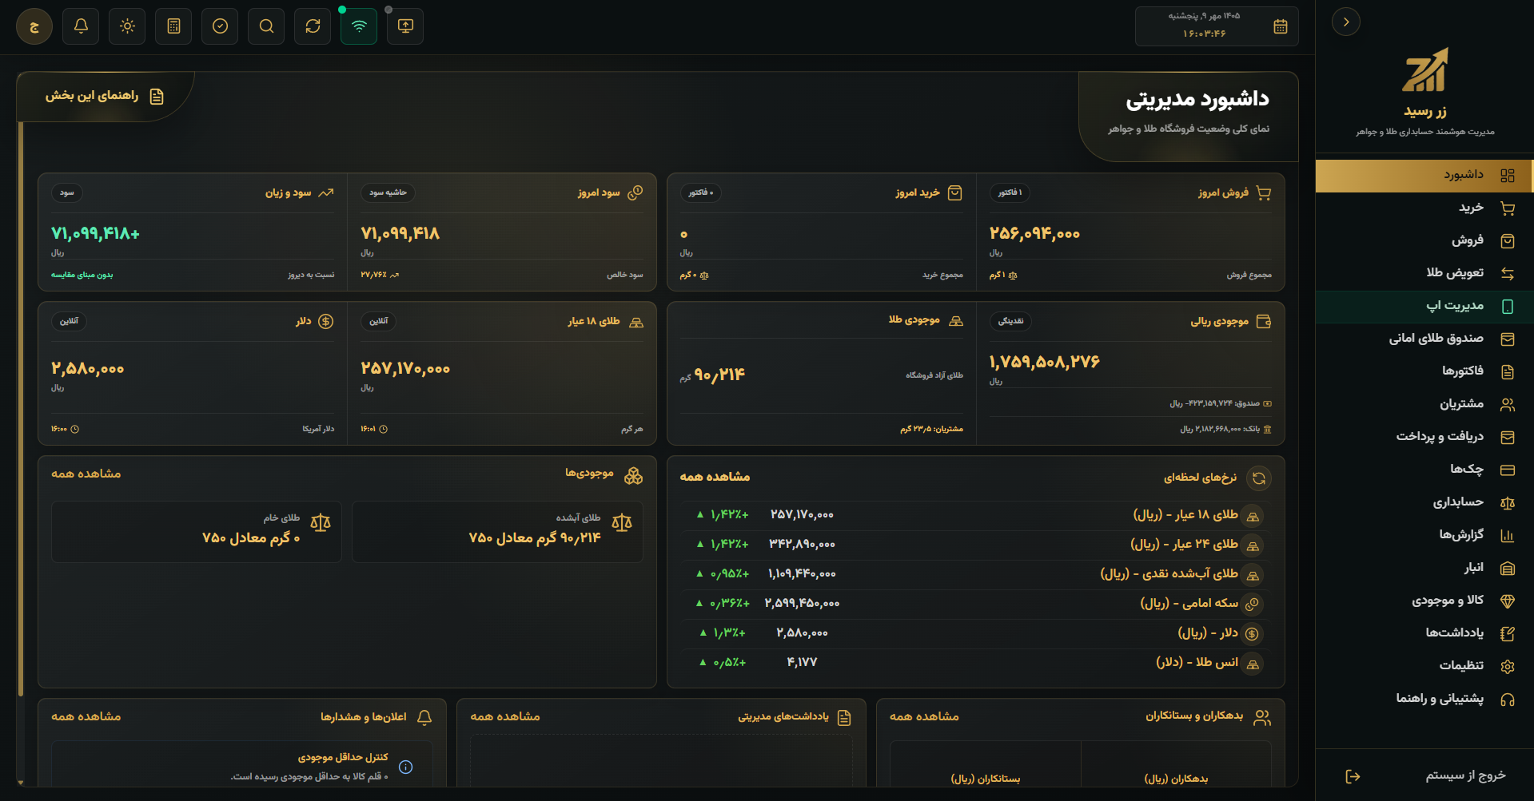Open راهنمای این بخش help button
Screen dimensions: 1534x801
pos(105,97)
